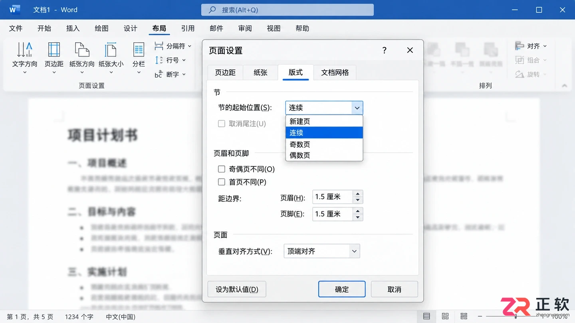Viewport: 575px width, 323px height.
Task: Open the 设计 ribbon tab
Action: 131,28
